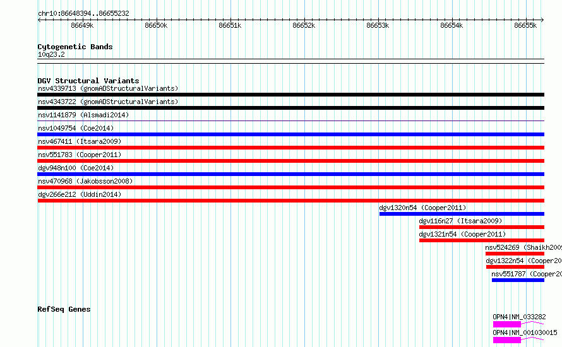This screenshot has height=347, width=562.
Task: Select the dgv948n100 blue variant bar
Action: pos(290,174)
